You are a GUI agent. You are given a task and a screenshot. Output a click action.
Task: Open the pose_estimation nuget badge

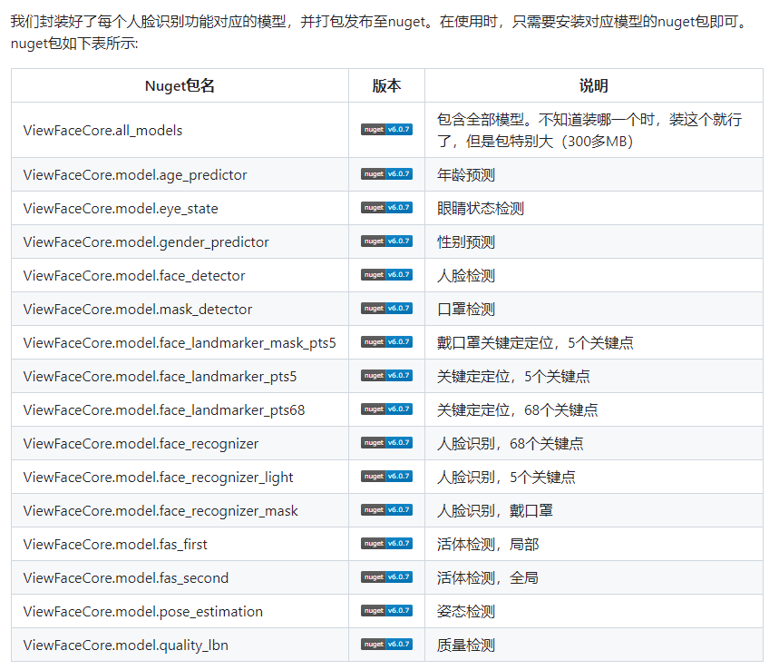tap(386, 611)
